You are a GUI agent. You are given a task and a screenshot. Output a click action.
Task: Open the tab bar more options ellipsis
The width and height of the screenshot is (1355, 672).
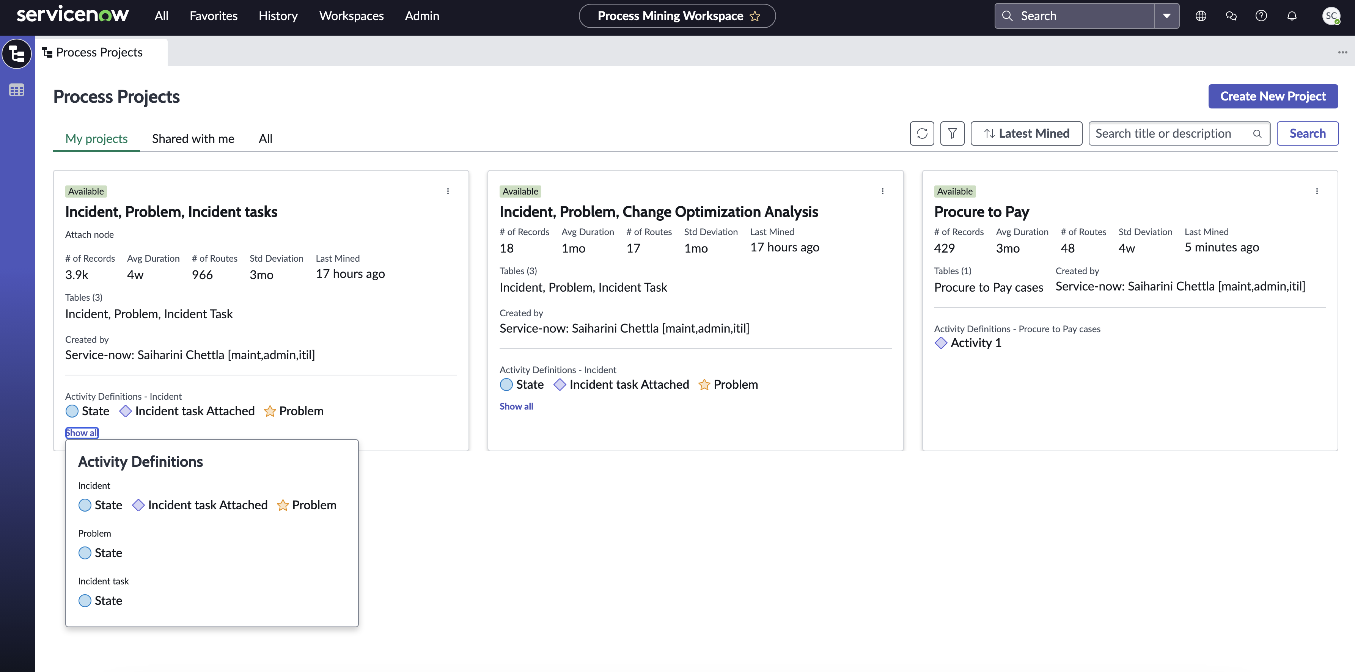(1342, 52)
